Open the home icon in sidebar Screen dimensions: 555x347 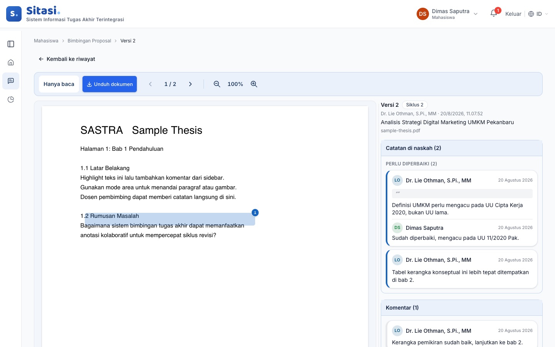[11, 62]
